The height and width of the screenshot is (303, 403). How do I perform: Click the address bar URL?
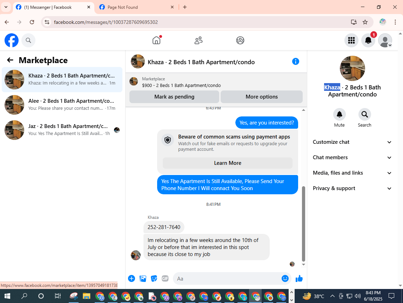[x=106, y=22]
